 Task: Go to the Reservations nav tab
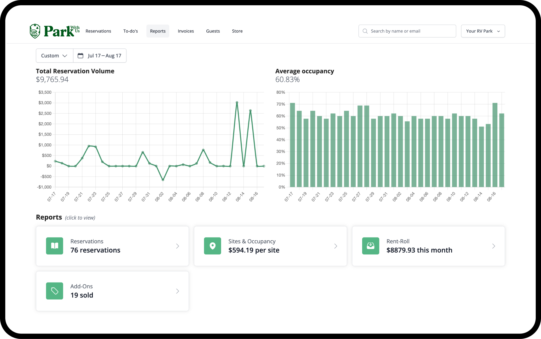click(98, 31)
